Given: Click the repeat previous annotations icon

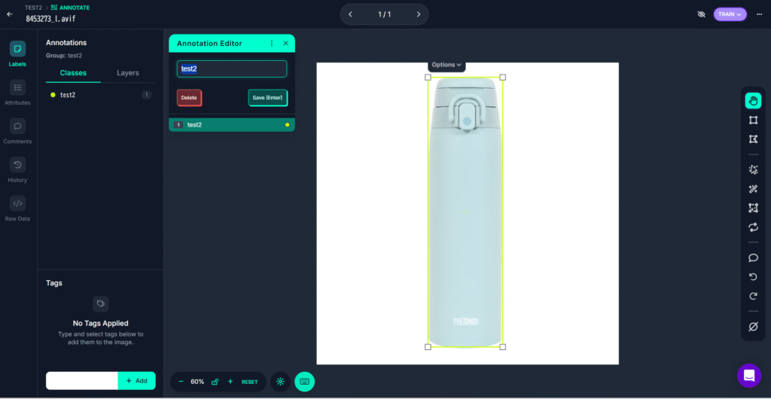Looking at the screenshot, I should pyautogui.click(x=753, y=227).
